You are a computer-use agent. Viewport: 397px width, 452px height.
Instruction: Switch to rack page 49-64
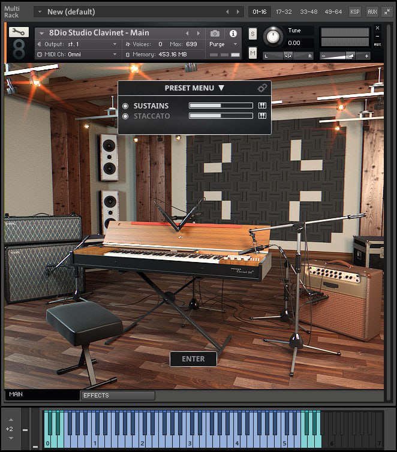[x=333, y=12]
